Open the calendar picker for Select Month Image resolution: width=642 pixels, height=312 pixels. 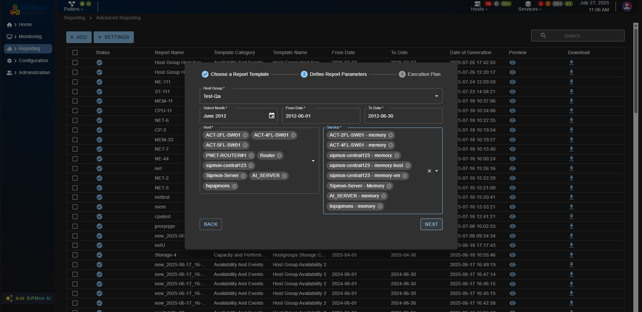[x=271, y=116]
